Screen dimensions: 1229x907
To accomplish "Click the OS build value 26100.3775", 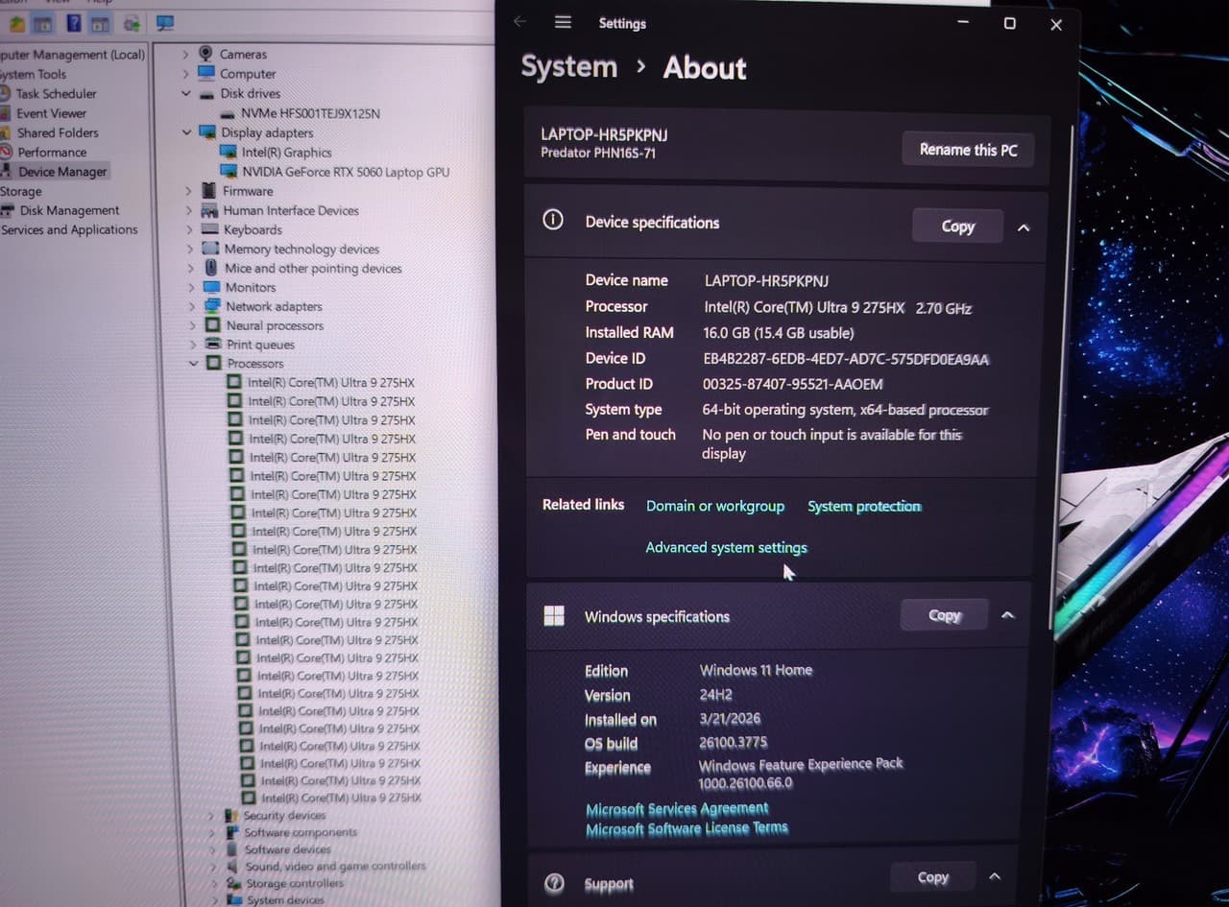I will (x=734, y=742).
